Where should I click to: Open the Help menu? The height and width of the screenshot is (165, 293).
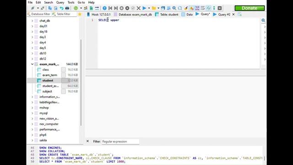(91, 2)
